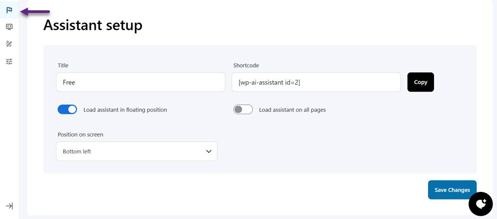This screenshot has height=219, width=497.
Task: Click the purple arrow pointing at flag
Action: click(36, 11)
